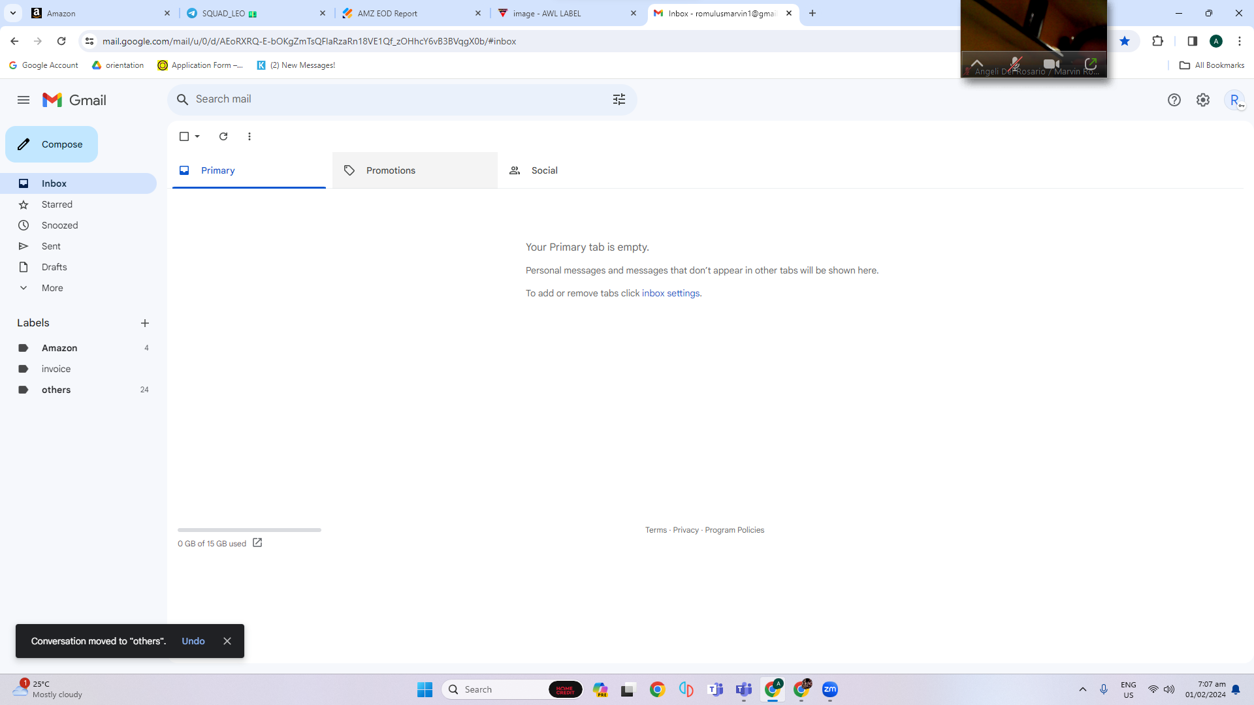The width and height of the screenshot is (1254, 705).
Task: Switch to the image - AWL LABEL browser tab
Action: 568,13
